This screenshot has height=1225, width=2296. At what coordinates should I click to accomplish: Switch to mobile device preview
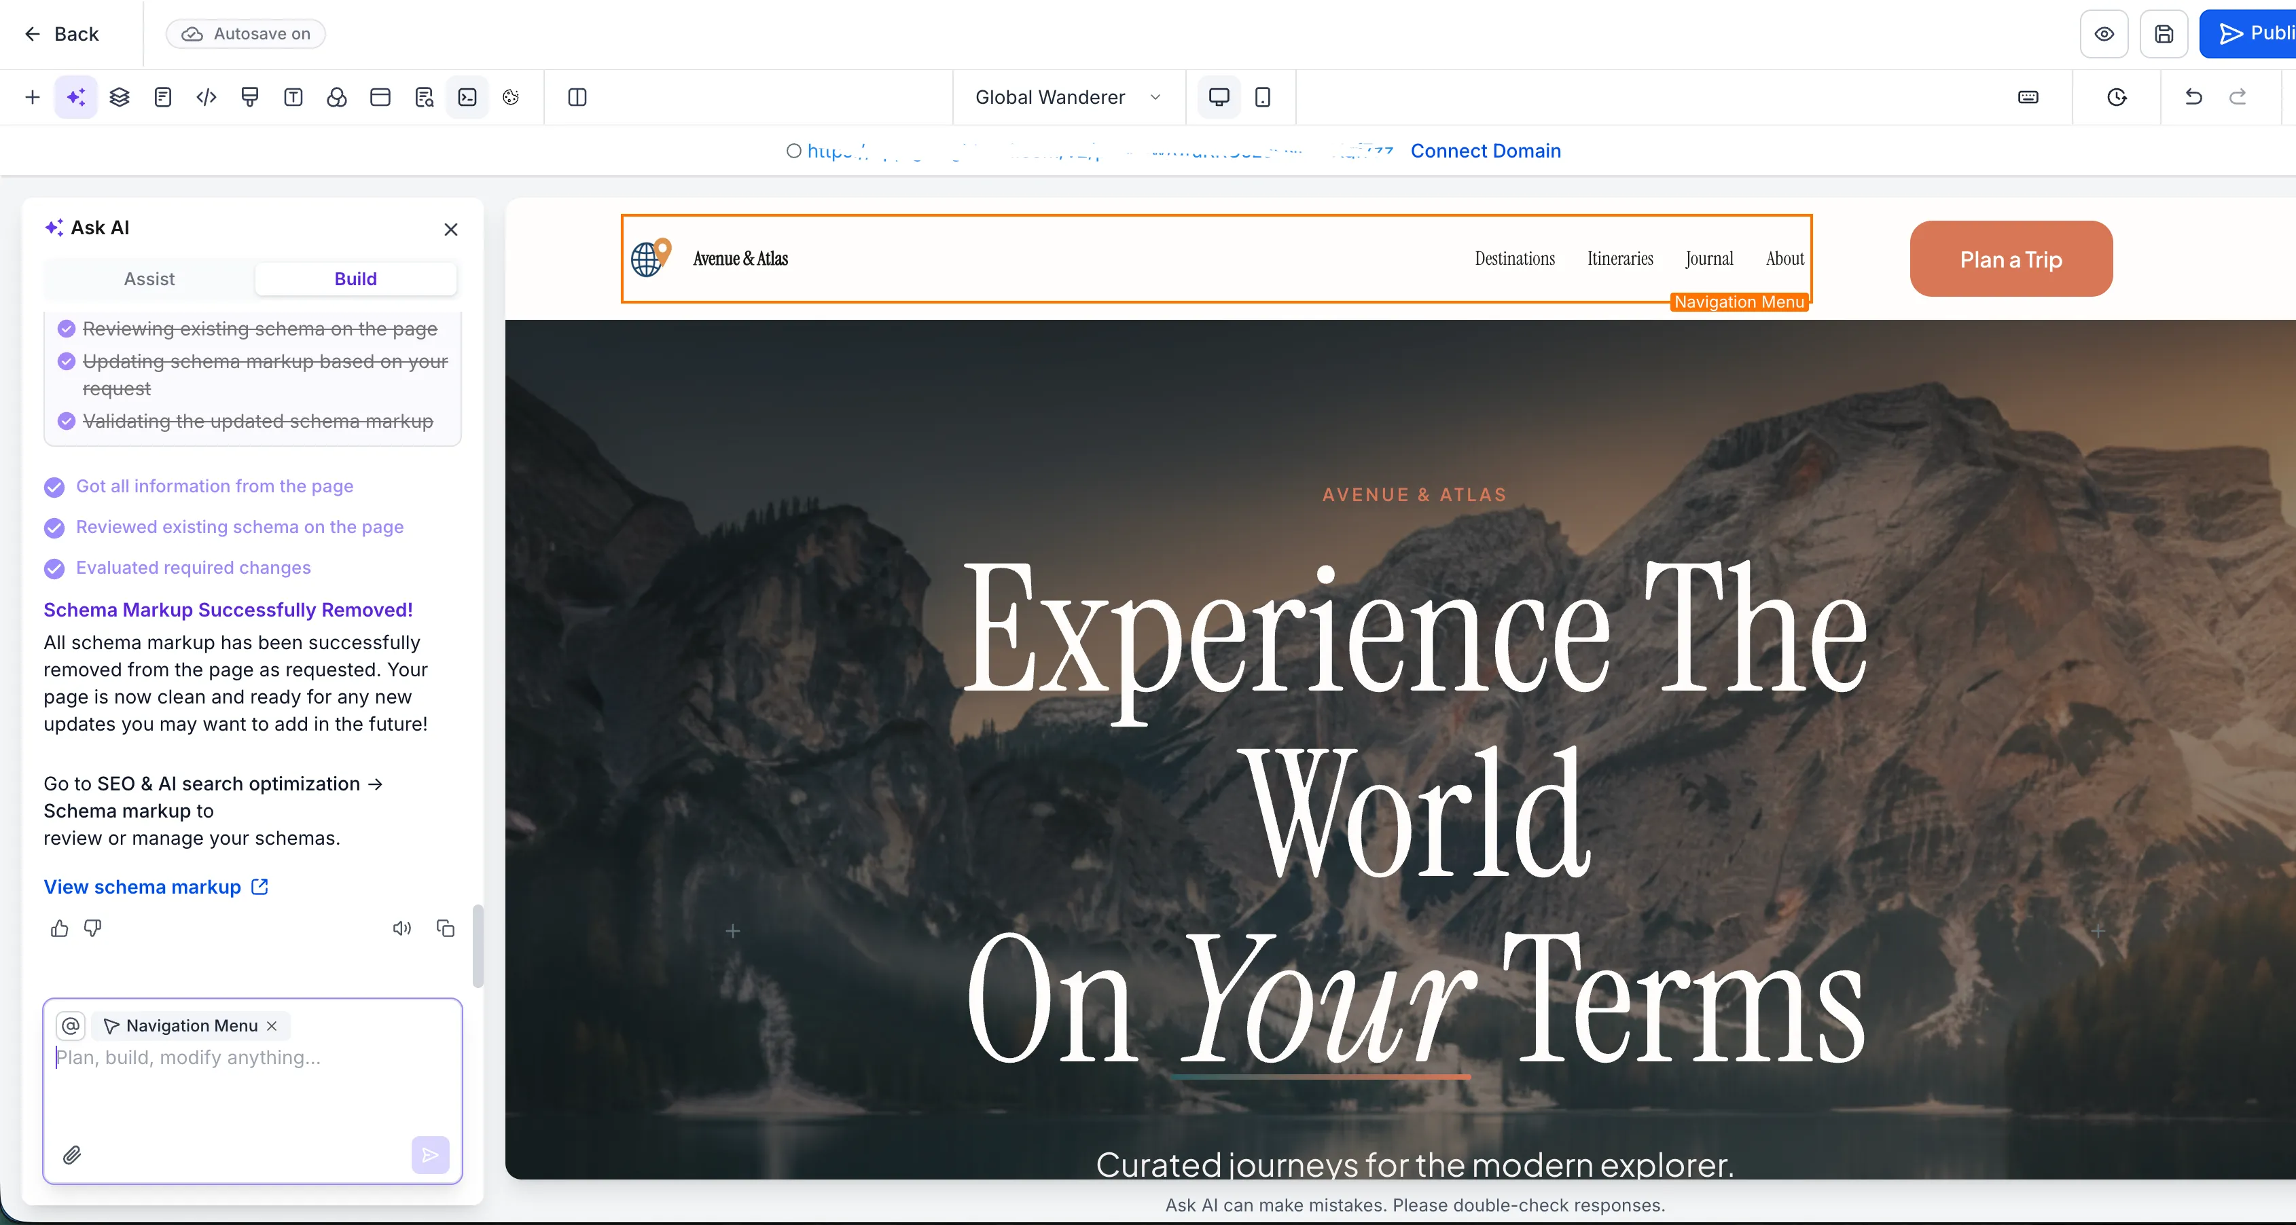click(x=1262, y=97)
